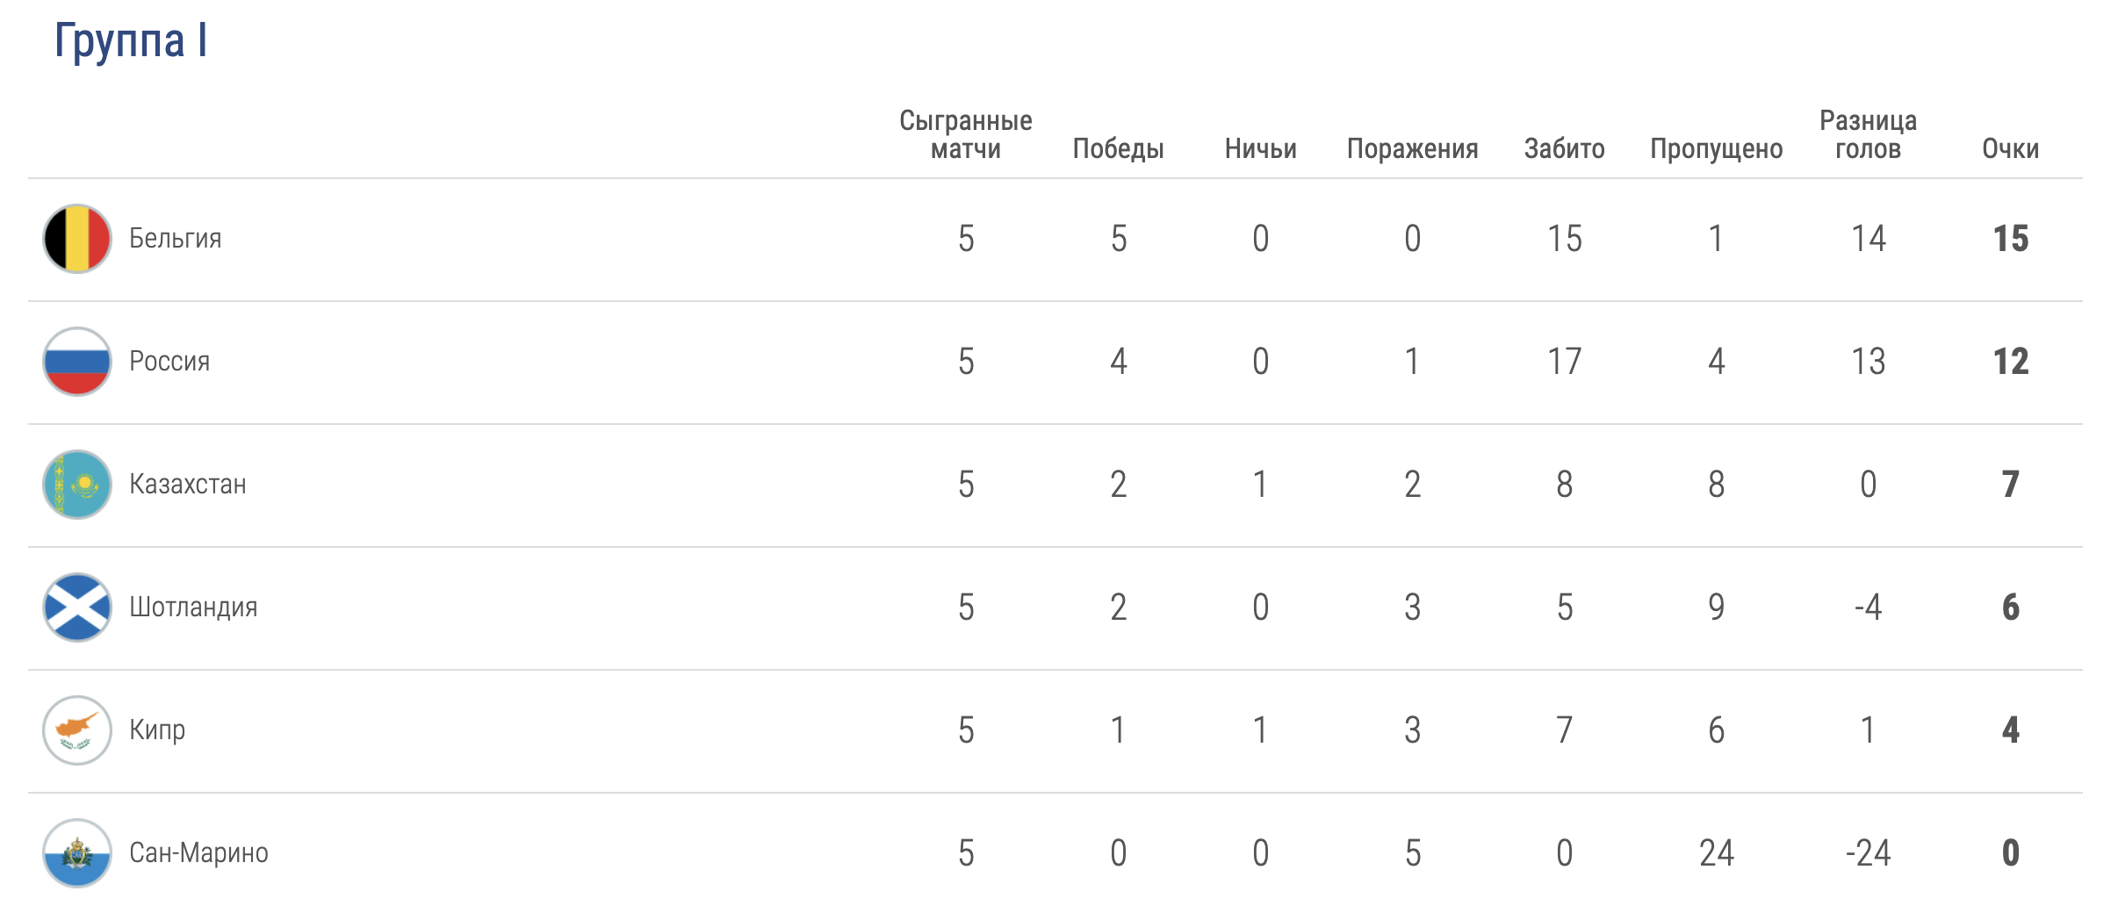2118x913 pixels.
Task: Click the Сыгранные матчи column header
Action: pyautogui.click(x=965, y=135)
